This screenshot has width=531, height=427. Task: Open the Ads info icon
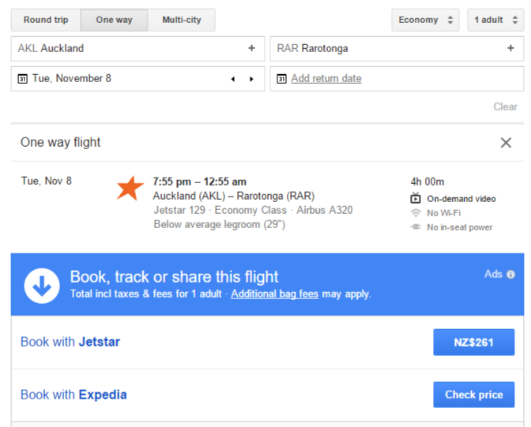[x=510, y=275]
